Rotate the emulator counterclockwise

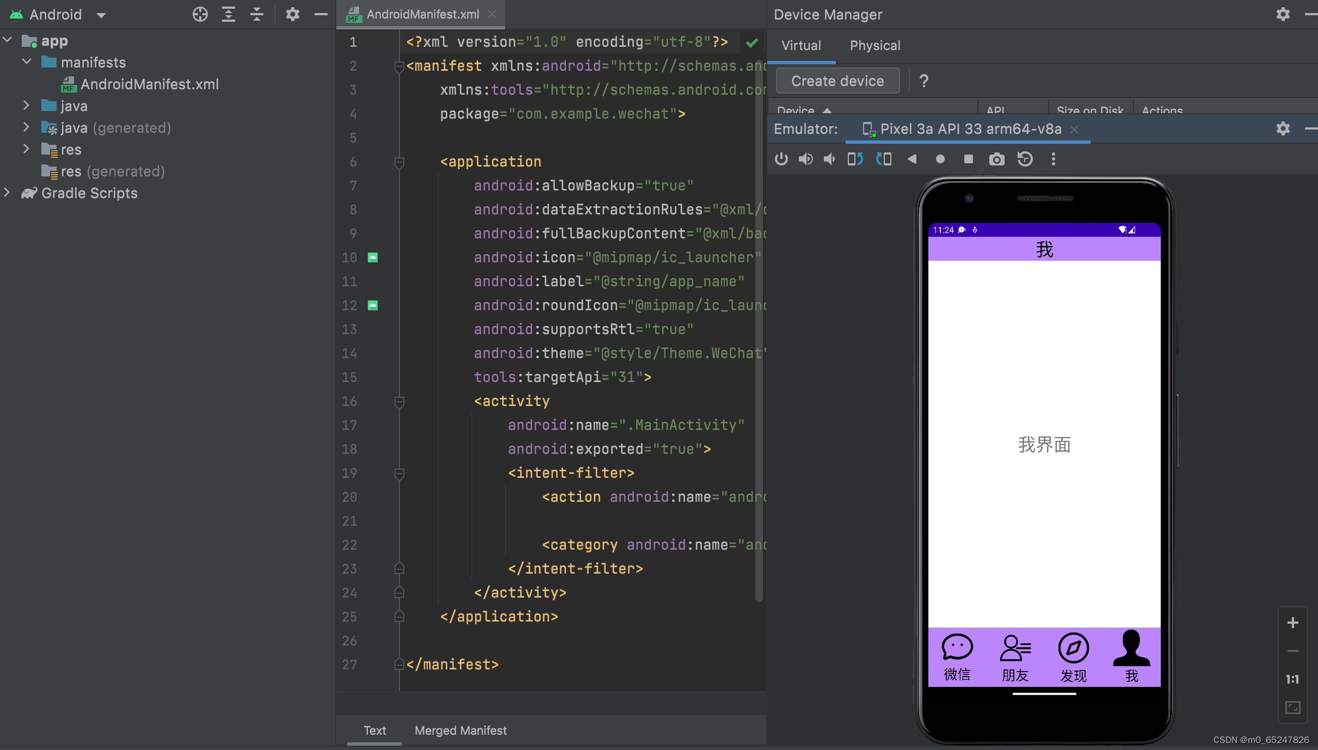pos(854,159)
